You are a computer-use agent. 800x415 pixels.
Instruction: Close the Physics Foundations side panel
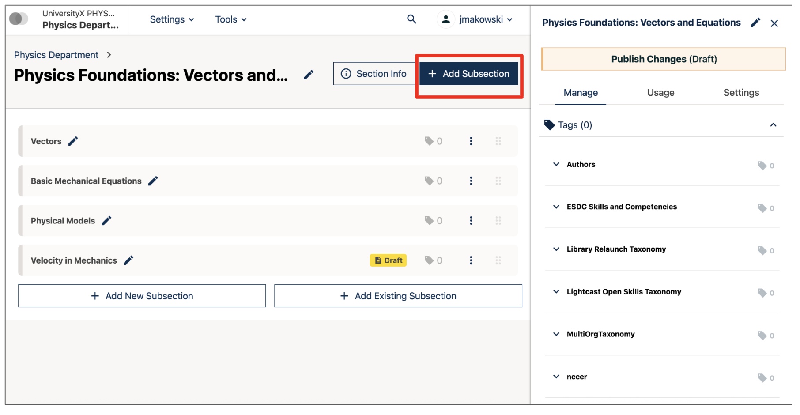pyautogui.click(x=774, y=23)
